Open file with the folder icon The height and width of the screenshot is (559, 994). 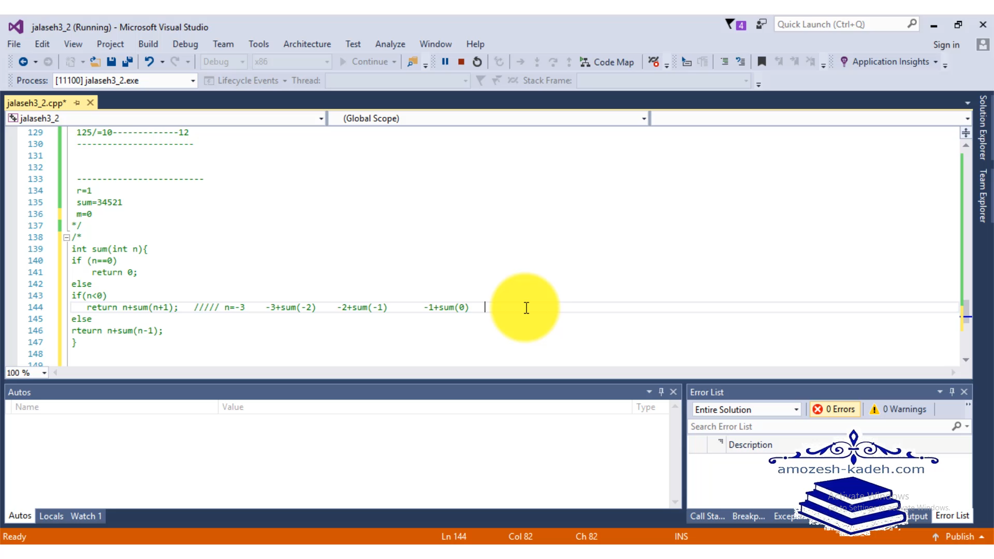(x=95, y=62)
